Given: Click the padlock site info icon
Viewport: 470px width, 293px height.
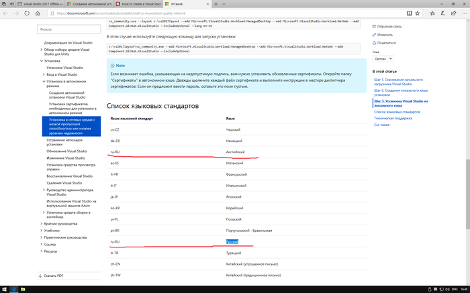Looking at the screenshot, I should point(52,13).
